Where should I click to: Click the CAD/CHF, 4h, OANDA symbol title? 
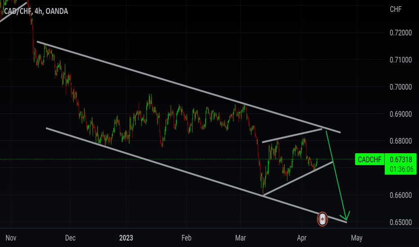36,11
